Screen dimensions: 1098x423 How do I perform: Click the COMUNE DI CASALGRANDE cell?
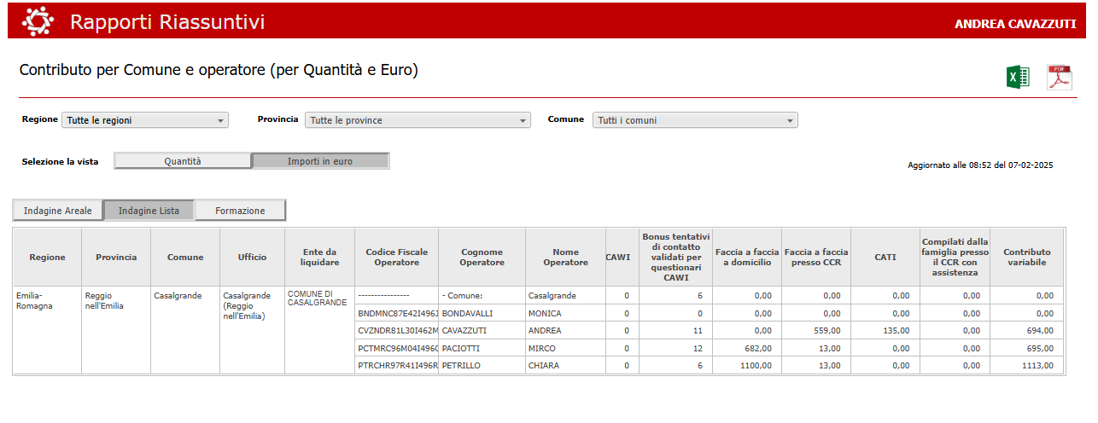coord(318,298)
